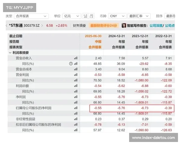The width and height of the screenshot is (181, 145).
Task: Click value -1,090.60
Action: tap(141, 130)
